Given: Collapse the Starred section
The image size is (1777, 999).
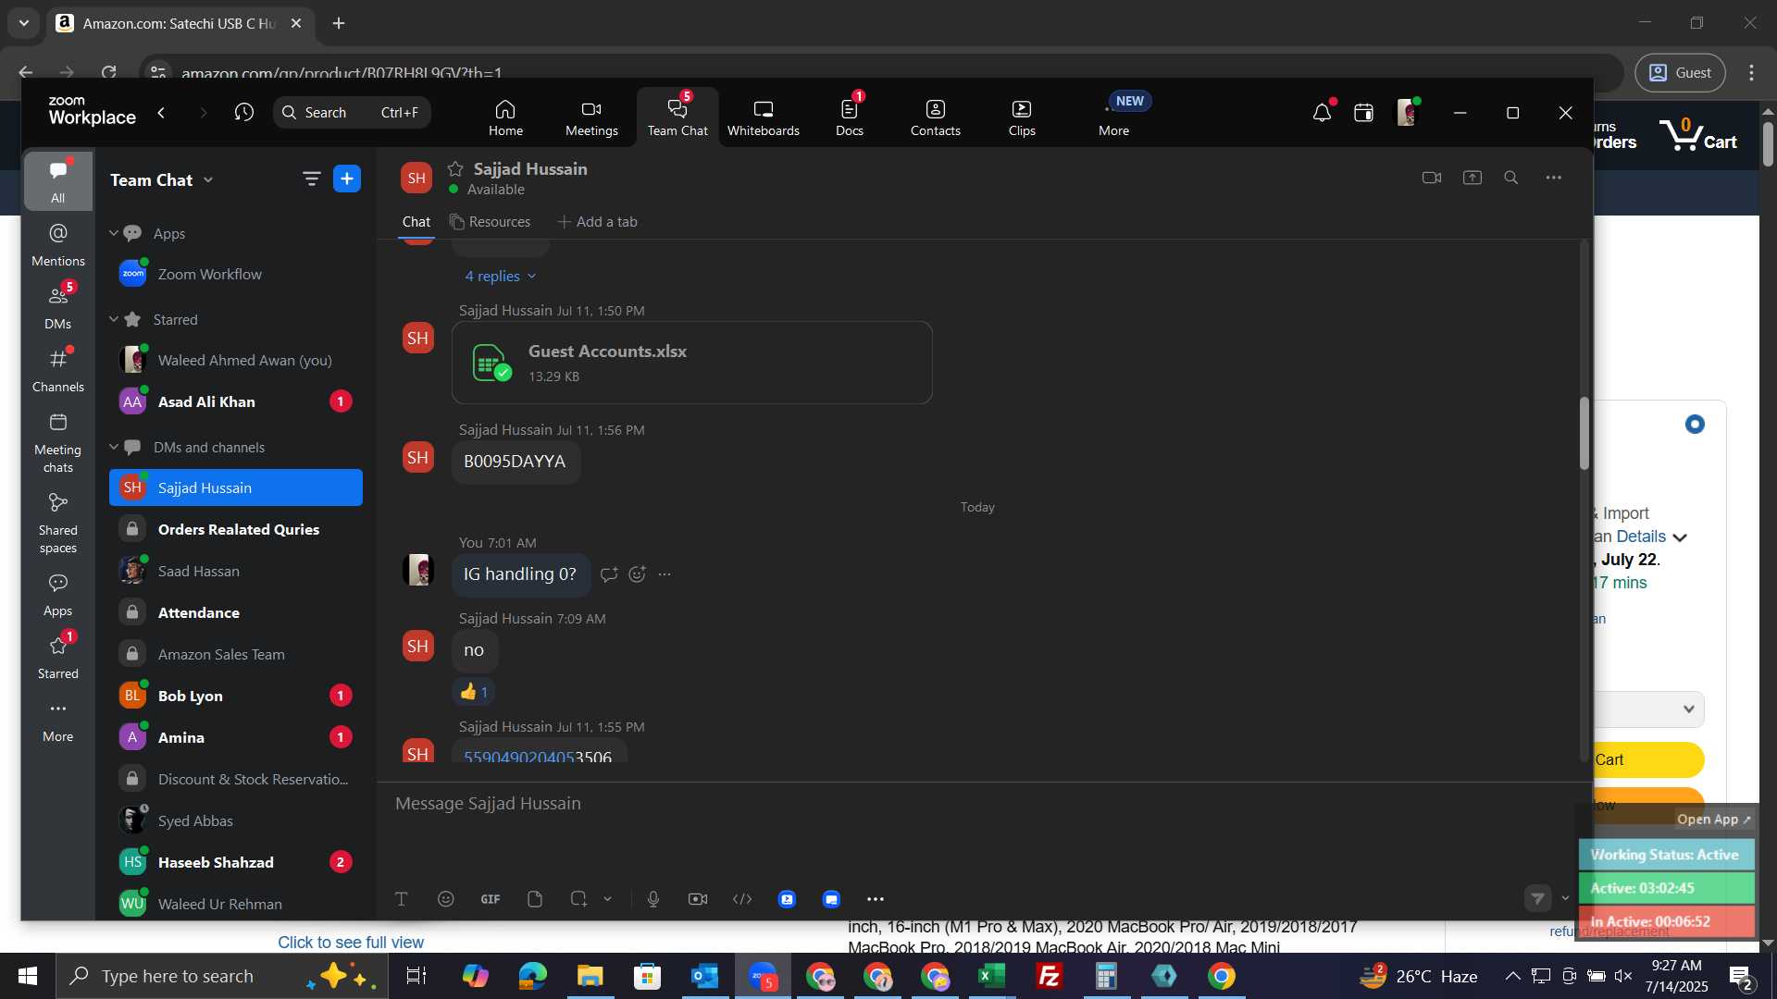Looking at the screenshot, I should coord(114,319).
